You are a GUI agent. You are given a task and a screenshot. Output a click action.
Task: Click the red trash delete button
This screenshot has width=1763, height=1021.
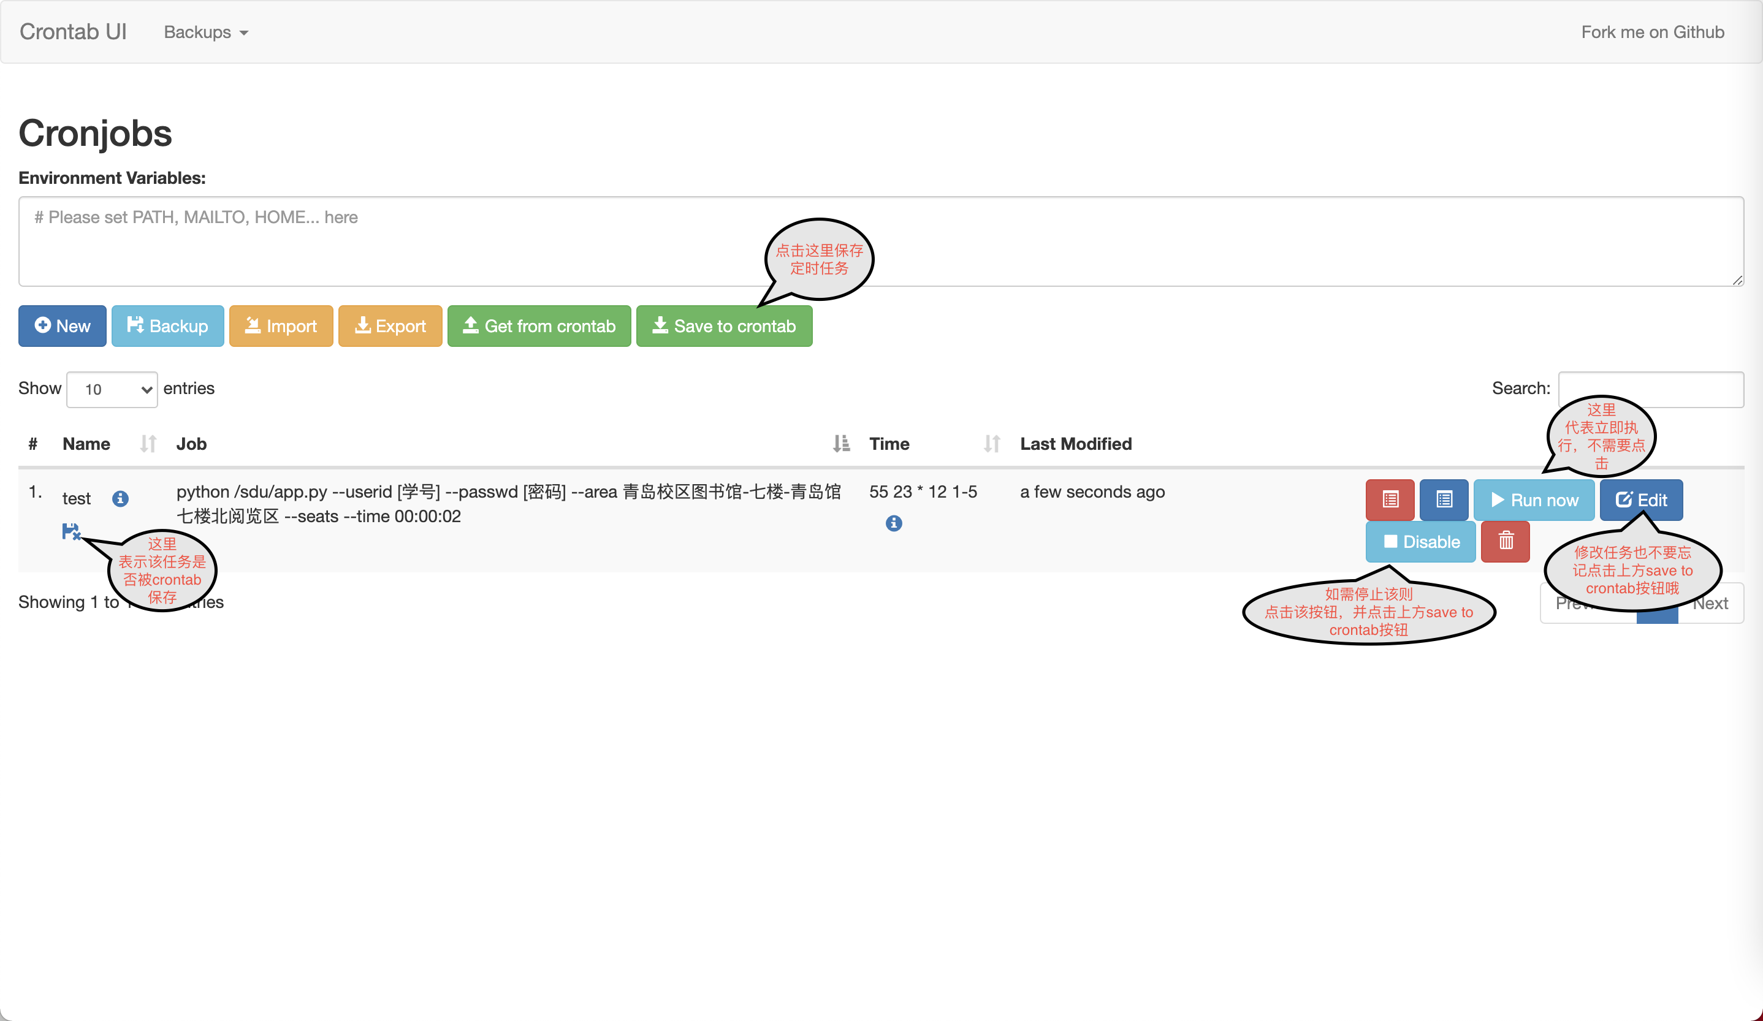click(x=1505, y=541)
